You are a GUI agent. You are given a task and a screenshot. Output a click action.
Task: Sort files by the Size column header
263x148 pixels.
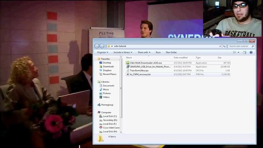[x=219, y=58]
